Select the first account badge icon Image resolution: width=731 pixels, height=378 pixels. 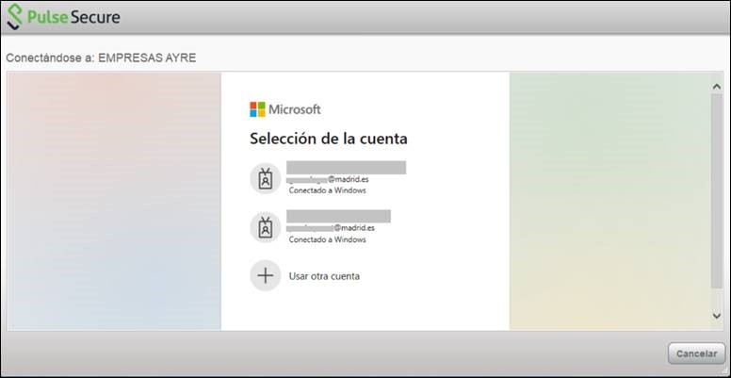(266, 178)
